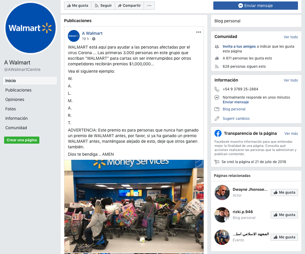
Task: Click the Walmart avatar on the post
Action: coord(74,36)
